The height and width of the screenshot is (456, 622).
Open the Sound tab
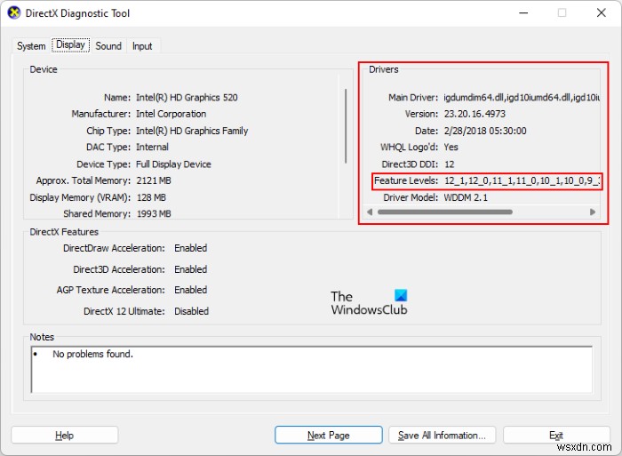(x=108, y=46)
